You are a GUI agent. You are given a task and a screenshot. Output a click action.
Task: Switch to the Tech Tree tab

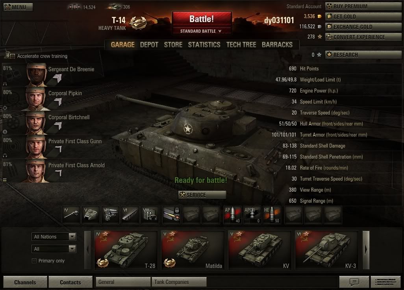pos(241,45)
